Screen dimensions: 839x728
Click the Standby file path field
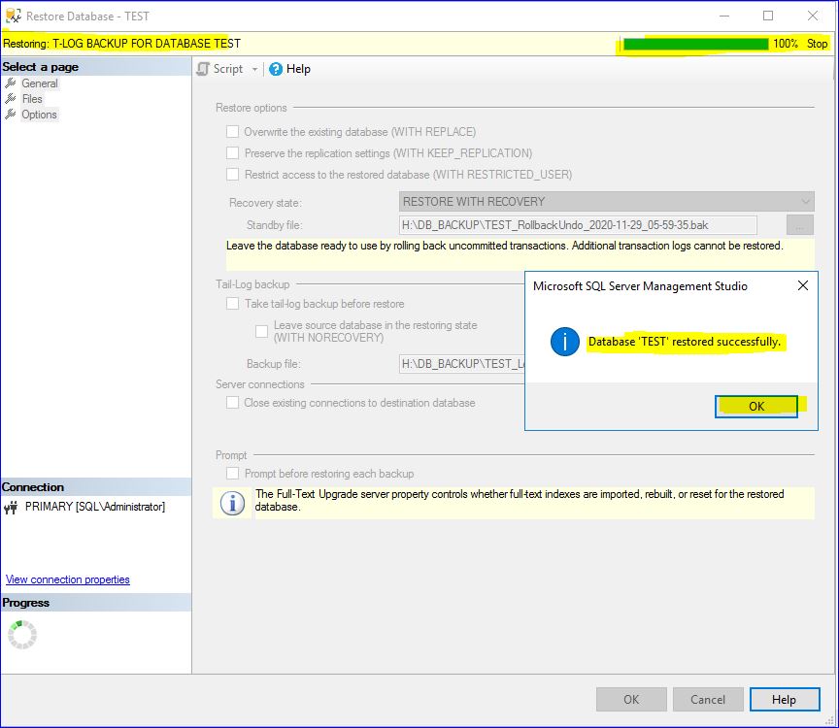pyautogui.click(x=578, y=225)
